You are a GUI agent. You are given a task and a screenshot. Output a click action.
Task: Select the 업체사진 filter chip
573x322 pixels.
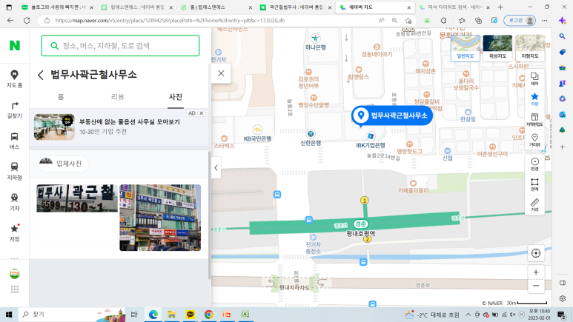click(63, 164)
